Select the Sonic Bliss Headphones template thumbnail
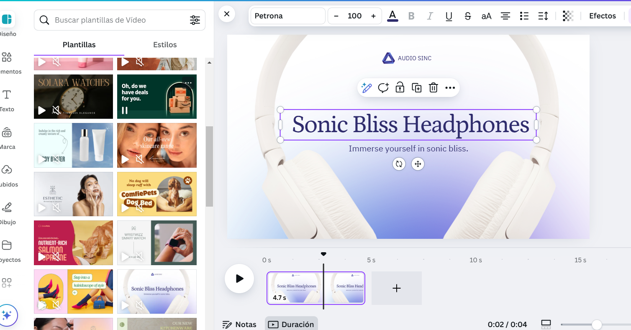The width and height of the screenshot is (631, 330). point(157,292)
